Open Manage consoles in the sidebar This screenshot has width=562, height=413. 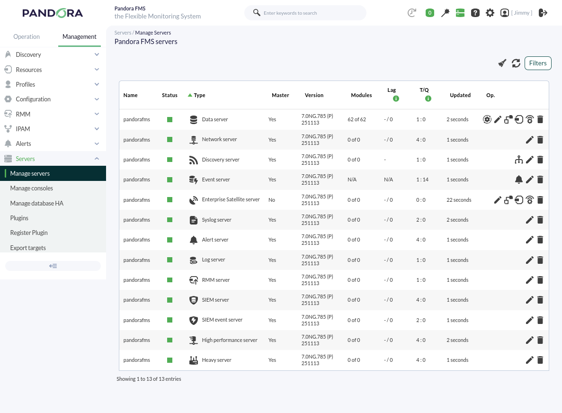click(53, 188)
